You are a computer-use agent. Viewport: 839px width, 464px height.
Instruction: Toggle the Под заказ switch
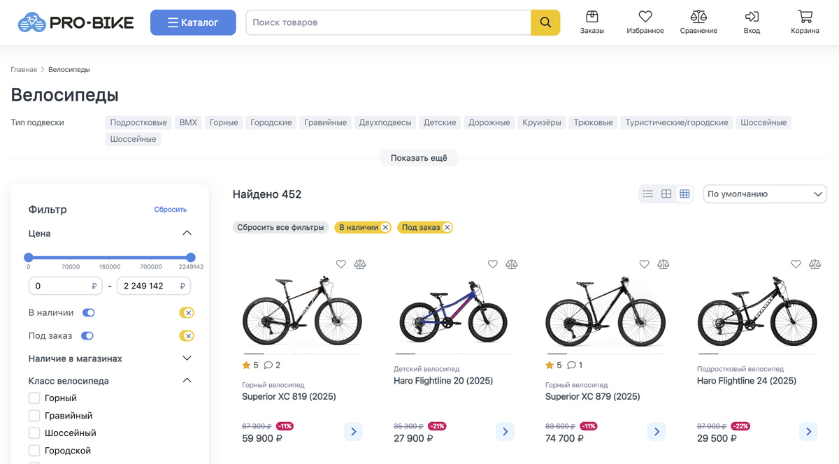click(x=87, y=336)
